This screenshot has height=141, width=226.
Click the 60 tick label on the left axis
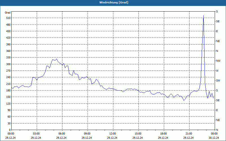[9, 117]
